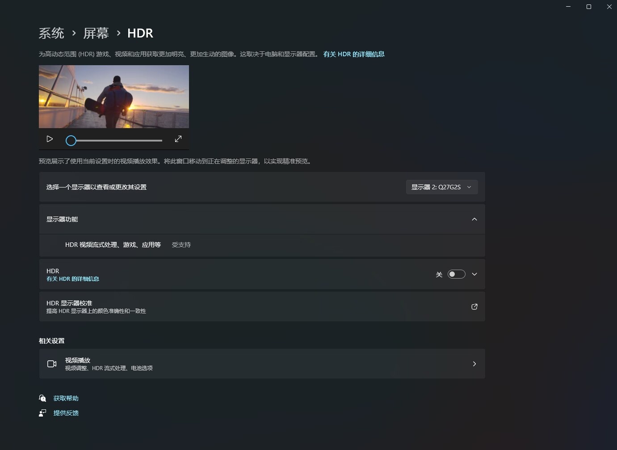Collapse the 显示器功能 section chevron
This screenshot has width=617, height=450.
(474, 219)
